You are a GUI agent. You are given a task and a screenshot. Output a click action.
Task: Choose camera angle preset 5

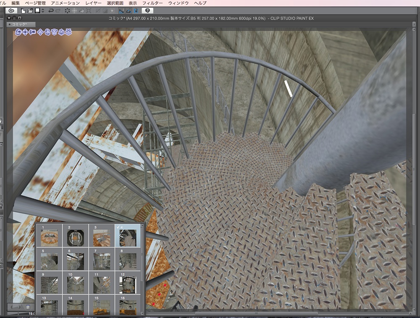[x=49, y=259]
